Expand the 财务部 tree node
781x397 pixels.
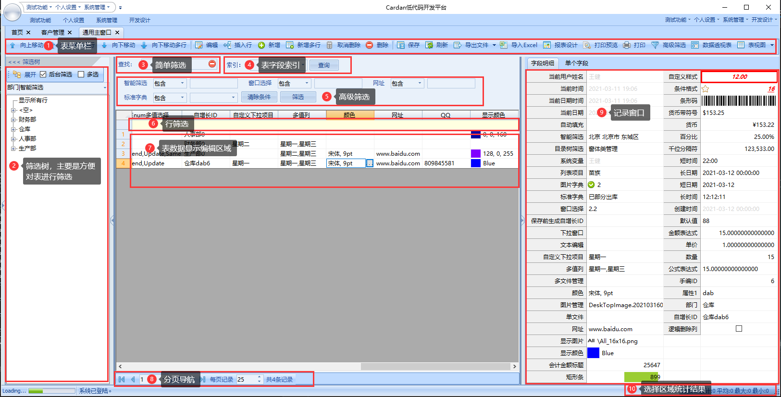(x=13, y=120)
